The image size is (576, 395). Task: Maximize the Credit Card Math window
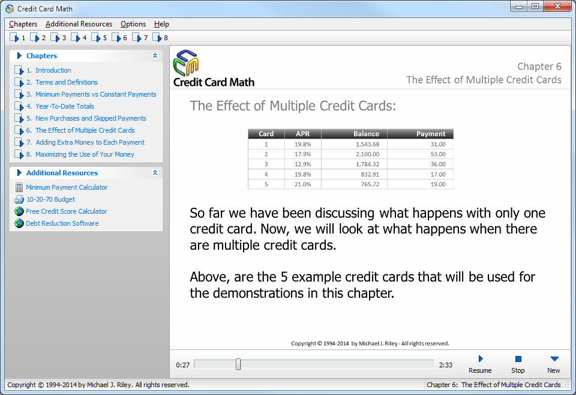(x=535, y=7)
